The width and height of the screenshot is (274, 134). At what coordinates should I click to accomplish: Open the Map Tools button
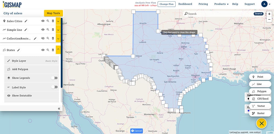53,13
